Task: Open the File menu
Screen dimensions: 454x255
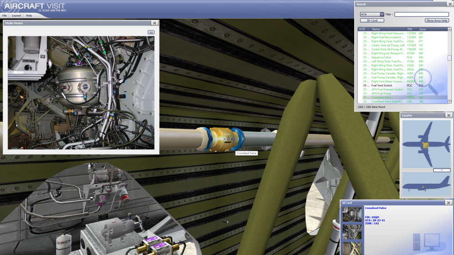Action: 4,15
